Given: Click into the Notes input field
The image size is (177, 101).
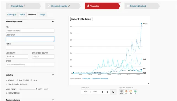Looking at the screenshot, I should coord(30,47).
